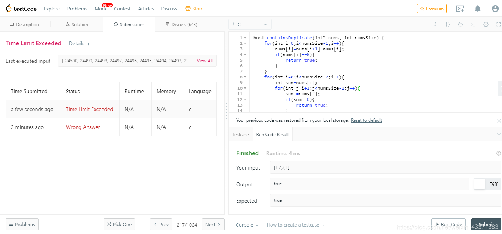Click the 217/1024 problem counter

click(x=187, y=224)
